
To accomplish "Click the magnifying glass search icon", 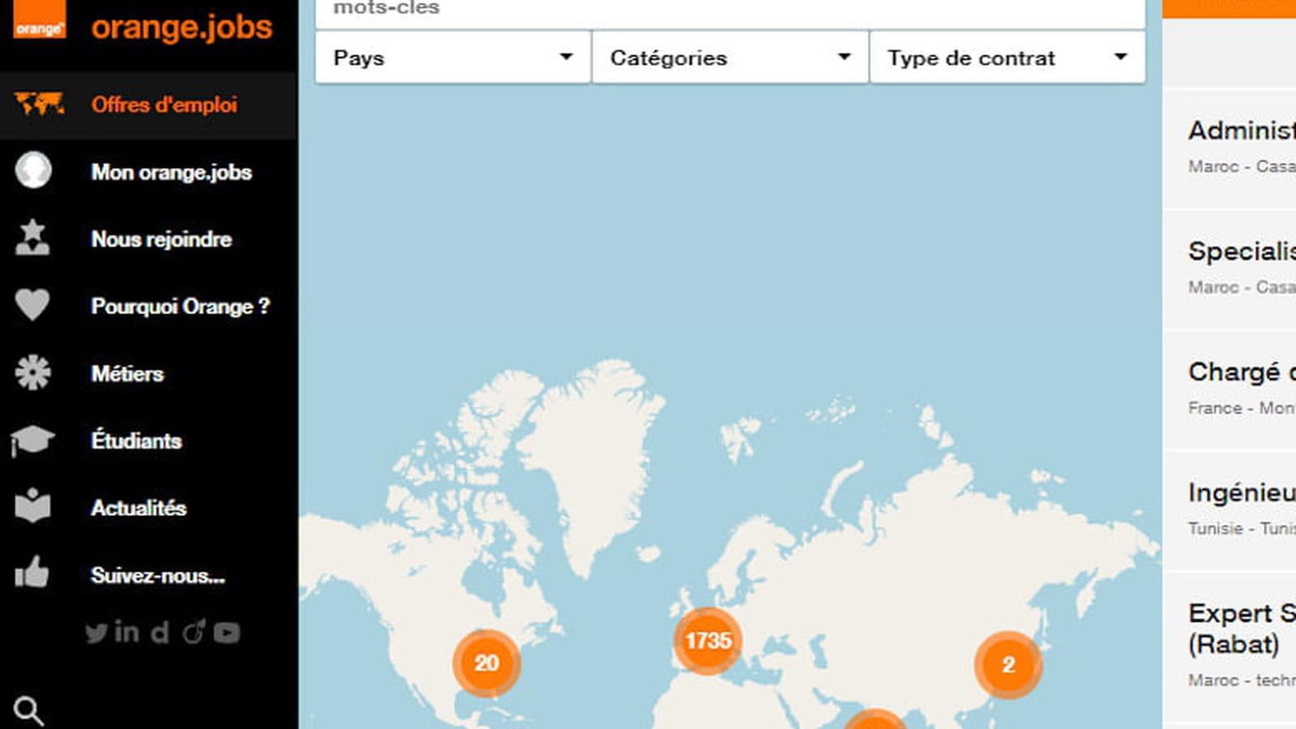I will pos(29,711).
